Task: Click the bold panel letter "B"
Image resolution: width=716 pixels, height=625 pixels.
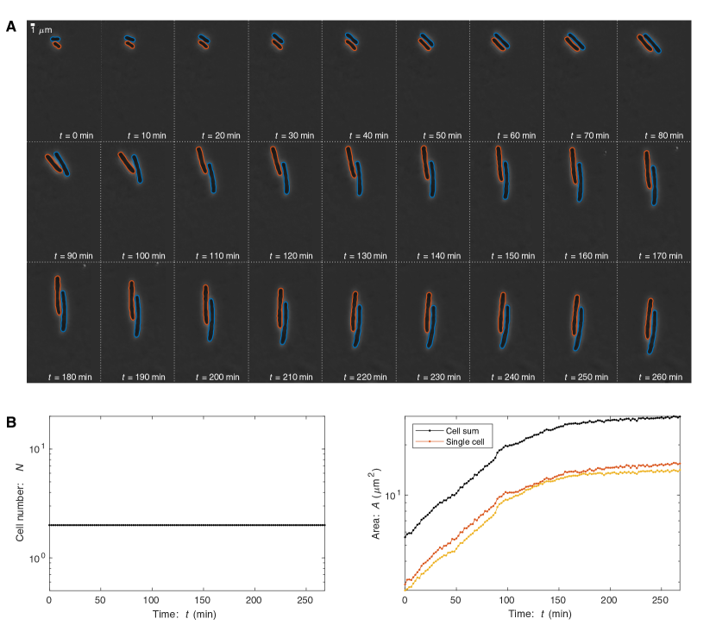Action: (x=11, y=422)
